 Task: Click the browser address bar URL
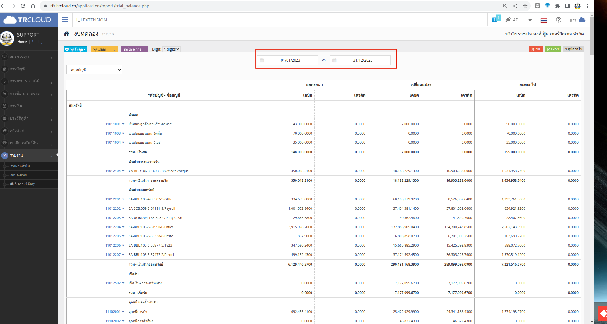click(x=100, y=6)
